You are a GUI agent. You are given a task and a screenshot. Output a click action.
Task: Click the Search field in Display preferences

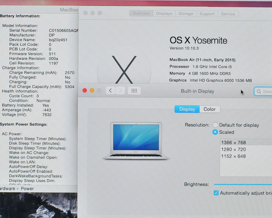pyautogui.click(x=263, y=92)
